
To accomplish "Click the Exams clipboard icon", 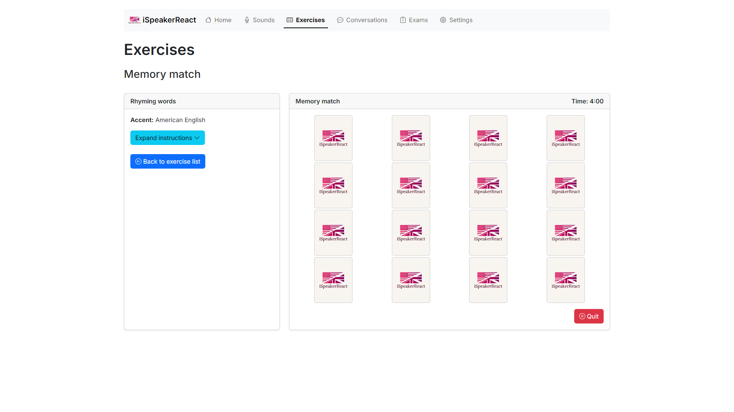I will (x=403, y=20).
